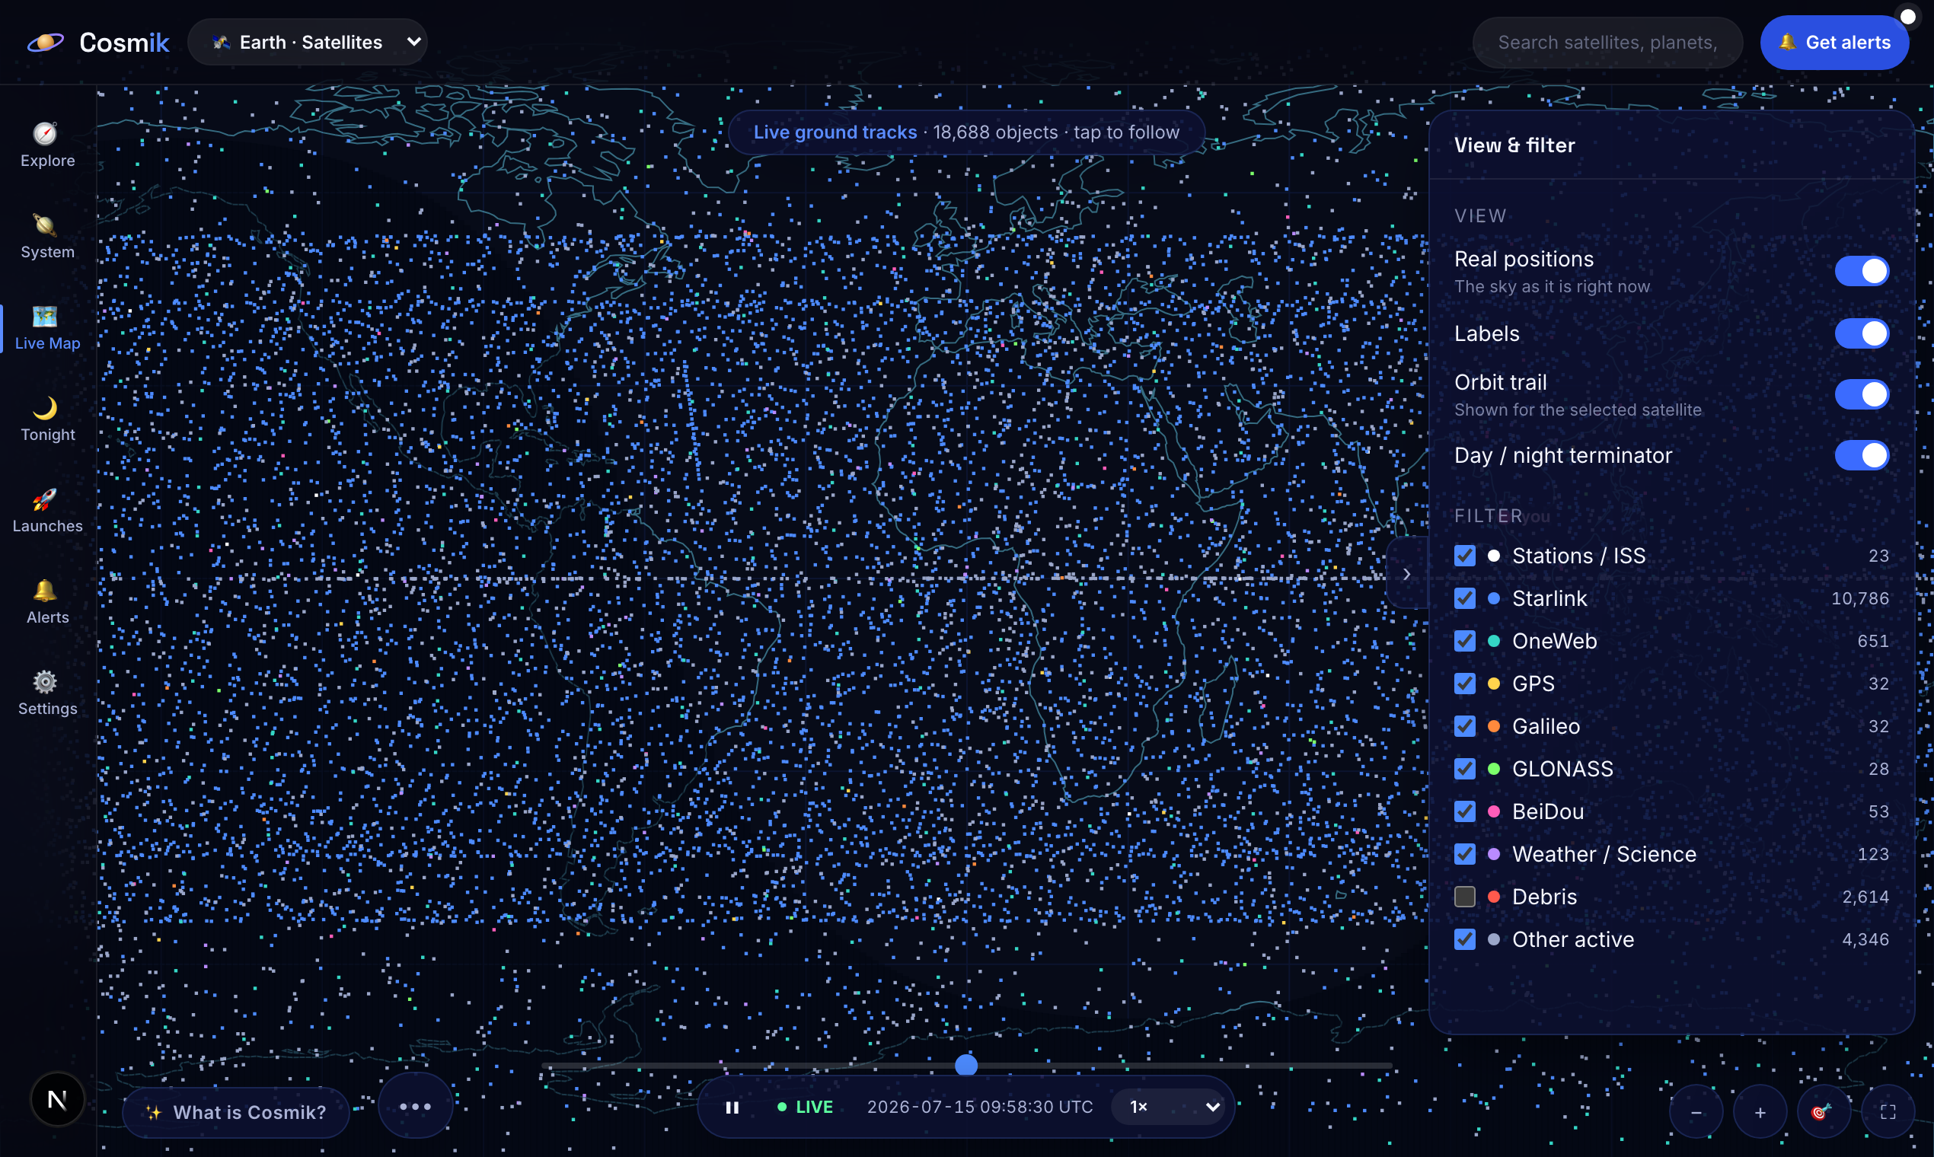Toggle the Labels switch off
This screenshot has height=1157, width=1934.
click(1862, 333)
